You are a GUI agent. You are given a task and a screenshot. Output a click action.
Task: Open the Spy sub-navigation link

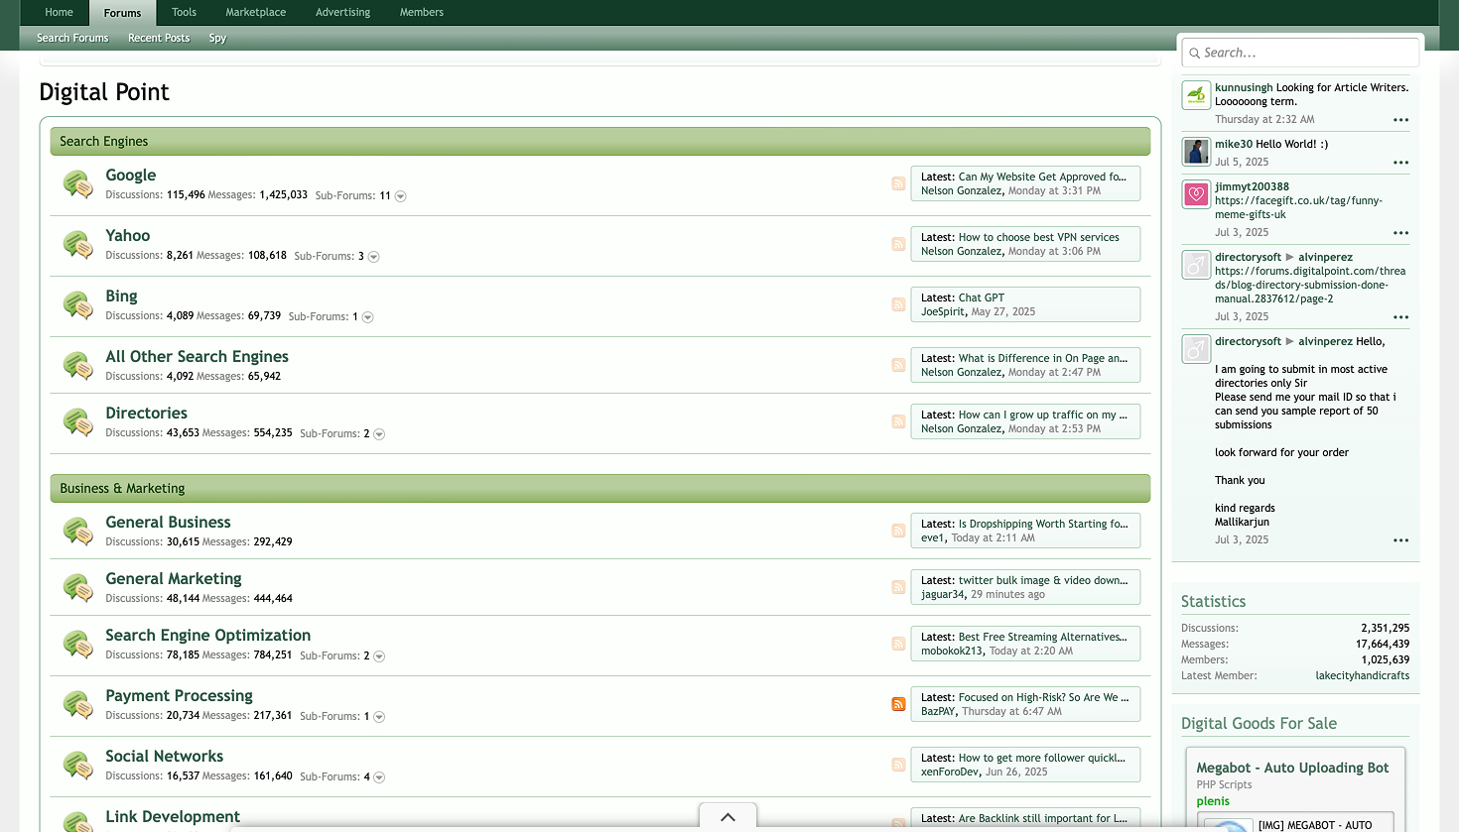tap(217, 38)
